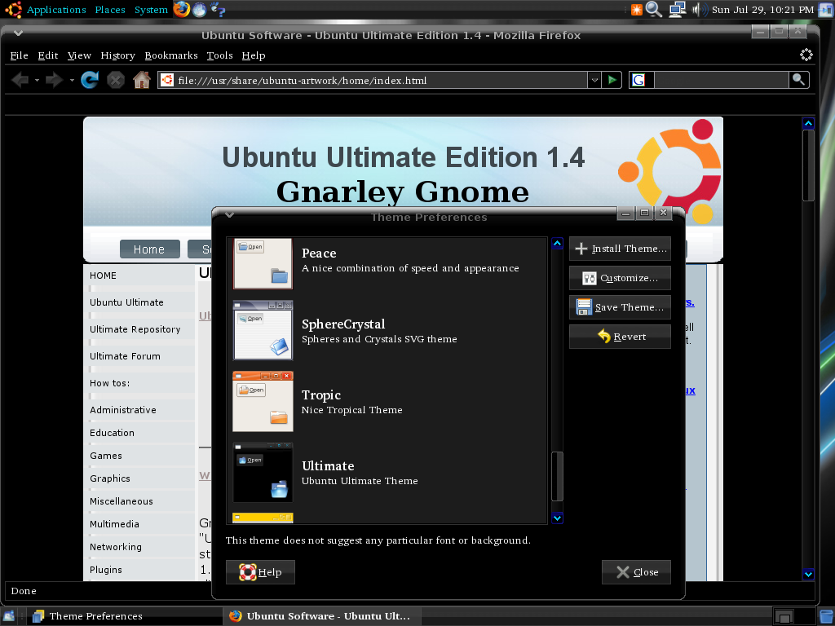Click the web page scrollbar up arrow

[x=808, y=124]
